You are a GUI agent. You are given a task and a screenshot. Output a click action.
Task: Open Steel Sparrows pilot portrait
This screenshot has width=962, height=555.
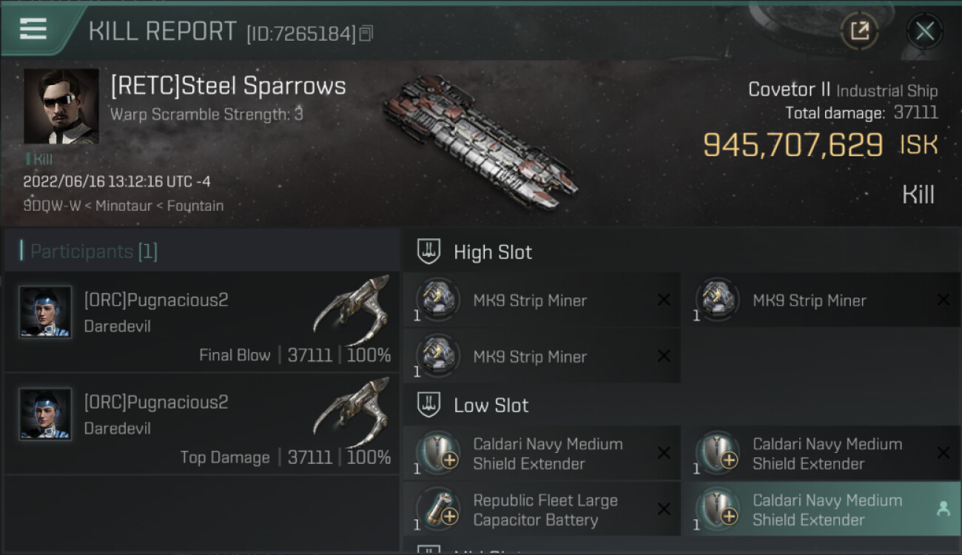tap(61, 106)
